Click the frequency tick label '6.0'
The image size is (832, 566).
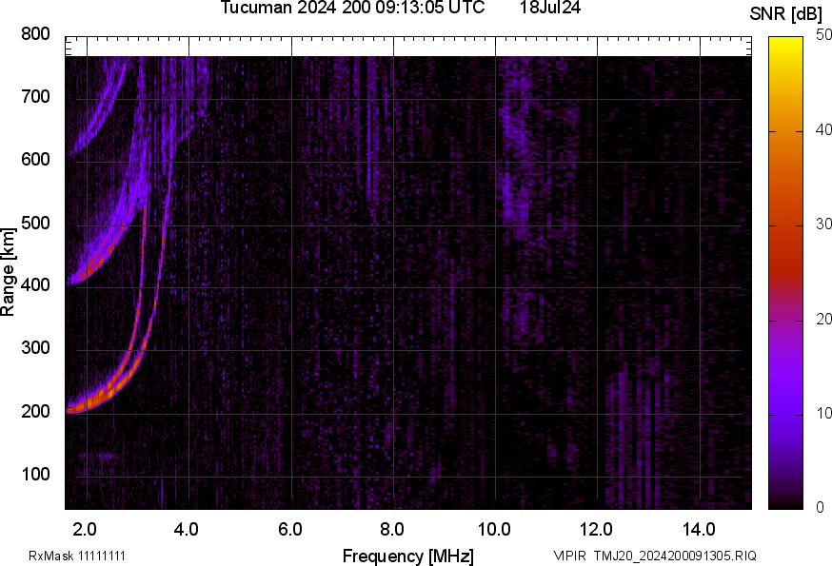click(x=289, y=530)
